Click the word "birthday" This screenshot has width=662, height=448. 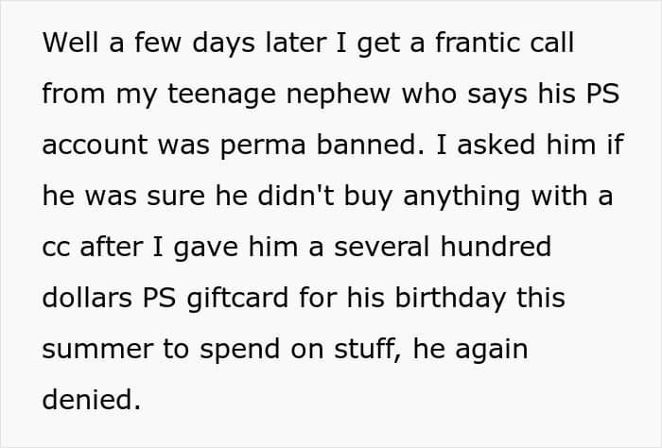click(x=440, y=300)
